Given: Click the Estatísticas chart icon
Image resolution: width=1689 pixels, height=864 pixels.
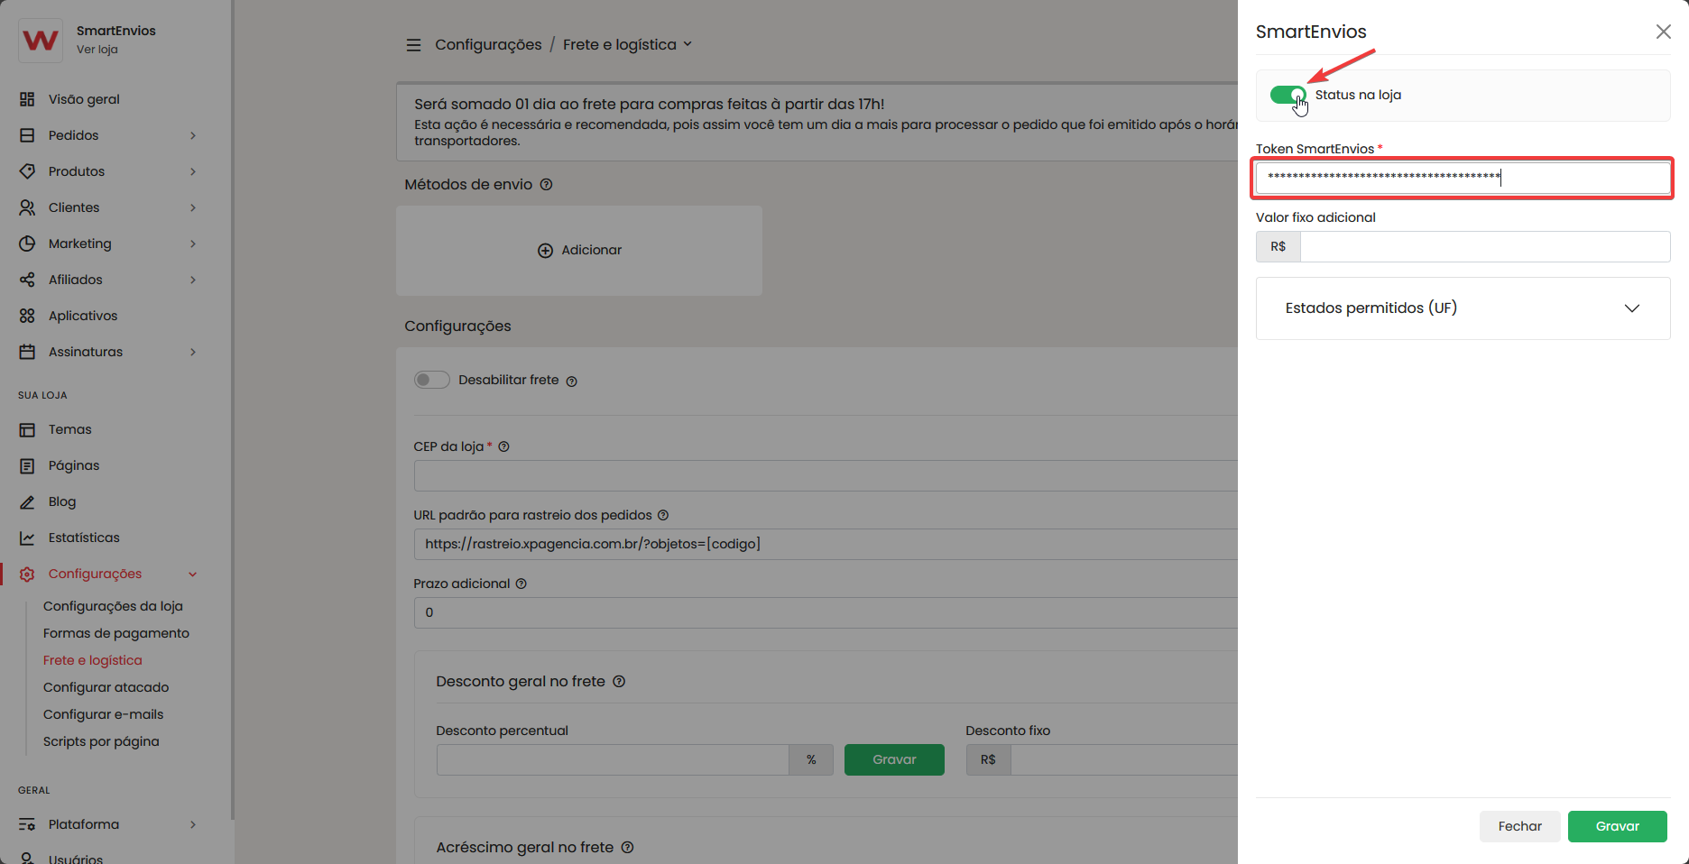Looking at the screenshot, I should click(27, 538).
